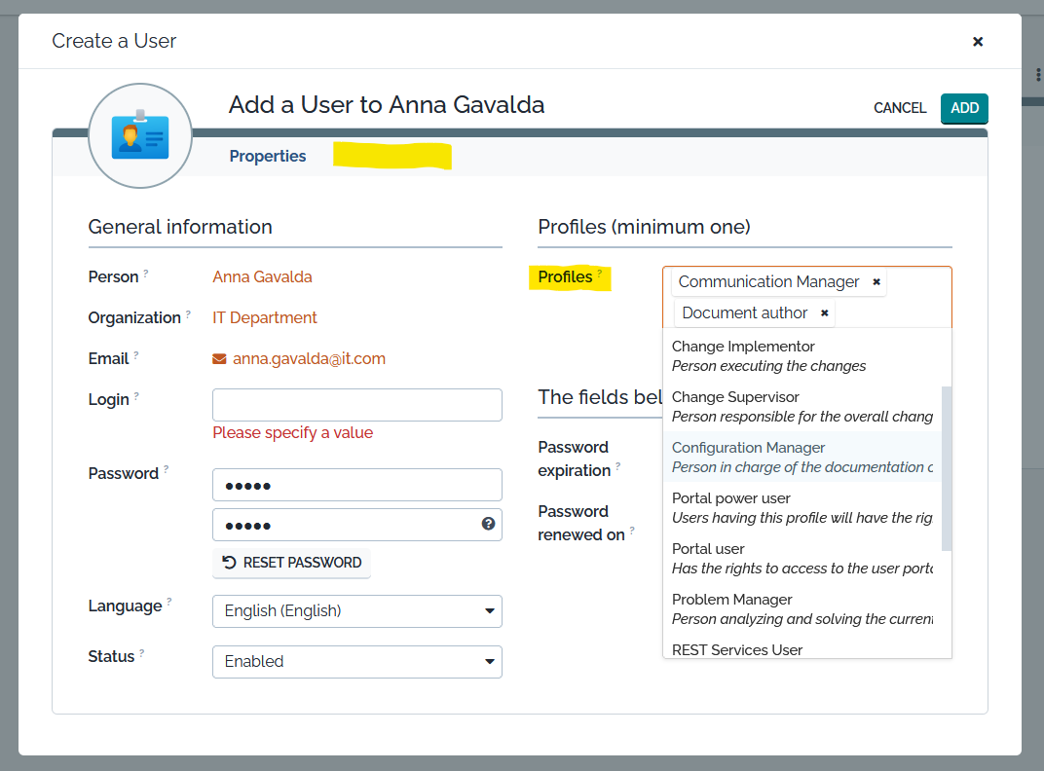
Task: Click the profile list scrollbar
Action: click(x=947, y=467)
